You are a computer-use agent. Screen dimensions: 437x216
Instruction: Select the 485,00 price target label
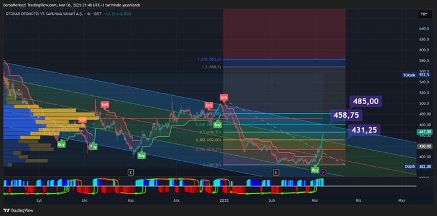pos(366,101)
